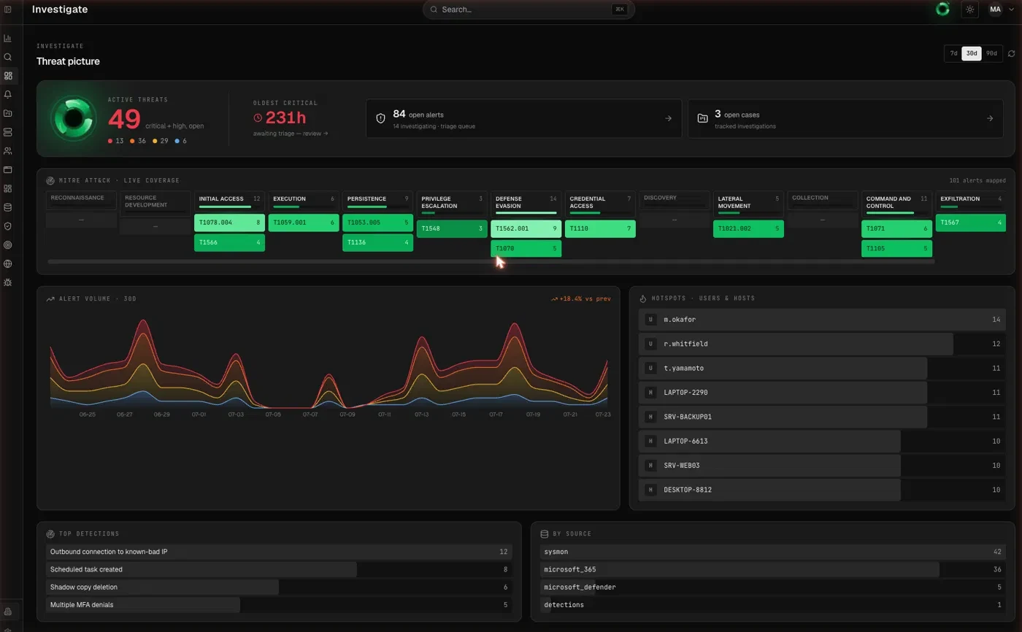Open the globe sidebar icon
Screen dimensions: 1022x632
coord(8,264)
